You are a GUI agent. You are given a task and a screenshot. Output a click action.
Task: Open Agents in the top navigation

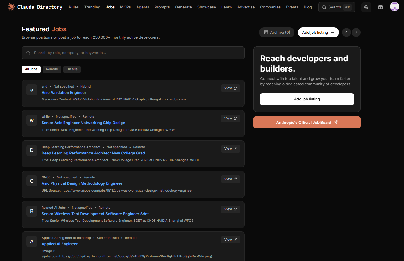(x=143, y=7)
